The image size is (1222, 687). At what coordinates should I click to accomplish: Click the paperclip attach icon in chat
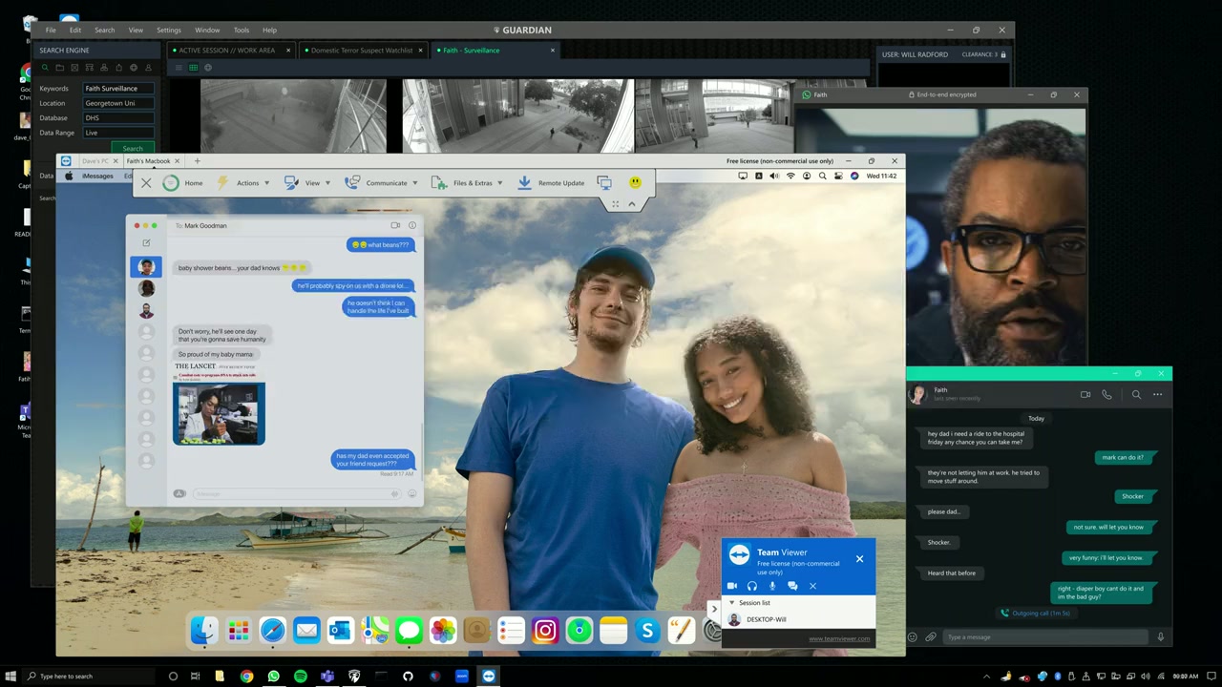pos(931,637)
